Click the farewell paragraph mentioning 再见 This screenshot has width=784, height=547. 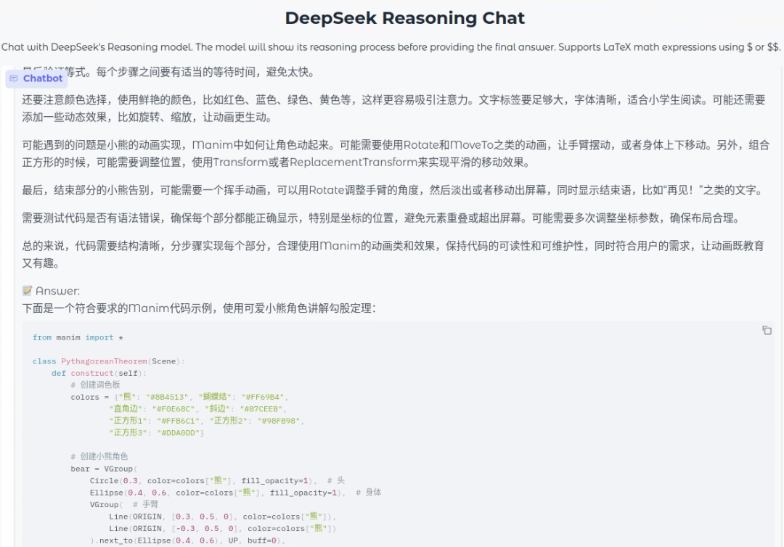pos(391,190)
